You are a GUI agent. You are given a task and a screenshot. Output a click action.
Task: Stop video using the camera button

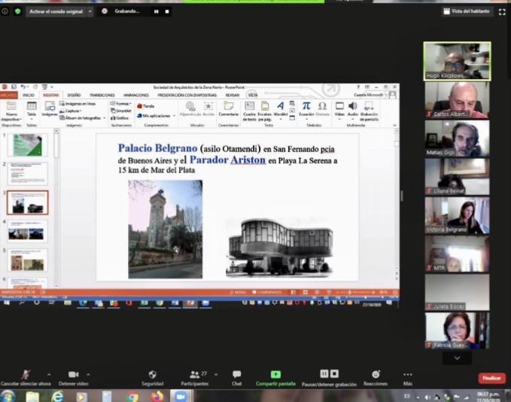[x=73, y=375]
